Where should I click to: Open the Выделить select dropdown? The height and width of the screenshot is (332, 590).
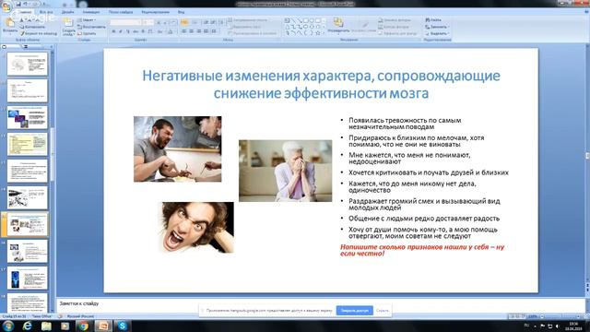(436, 33)
